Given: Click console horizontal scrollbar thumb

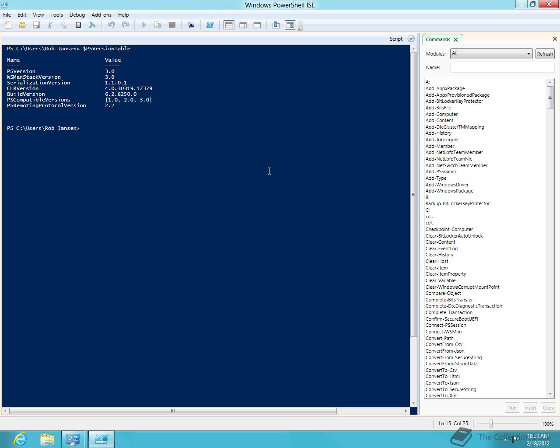Looking at the screenshot, I should coord(173,411).
